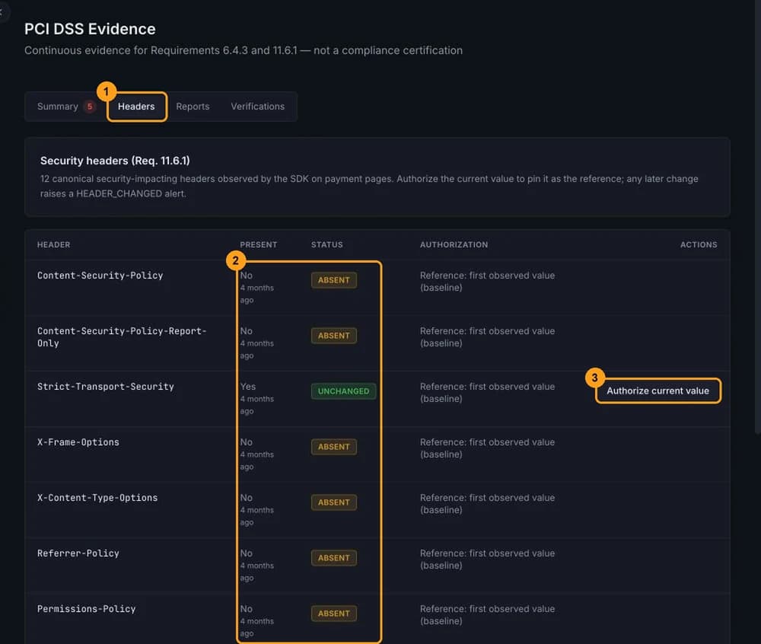Viewport: 761px width, 644px height.
Task: Go to the Verifications tab
Action: point(258,107)
